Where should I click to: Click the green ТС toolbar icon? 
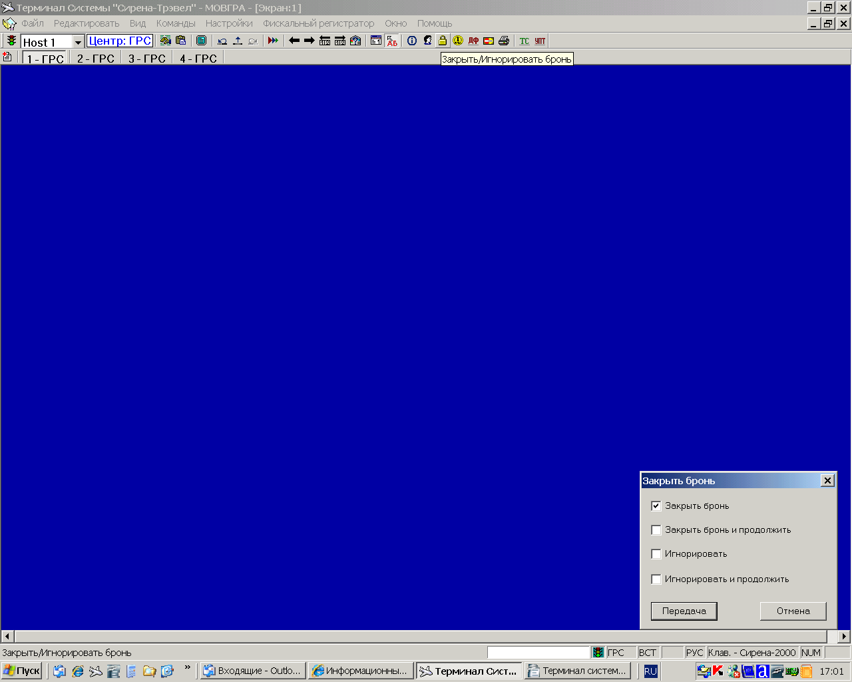coord(525,41)
